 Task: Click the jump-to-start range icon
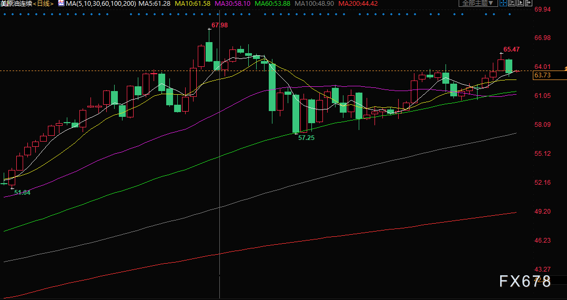(x=511, y=3)
